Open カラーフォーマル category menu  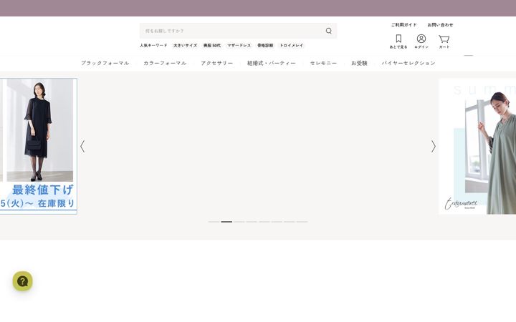pos(165,63)
